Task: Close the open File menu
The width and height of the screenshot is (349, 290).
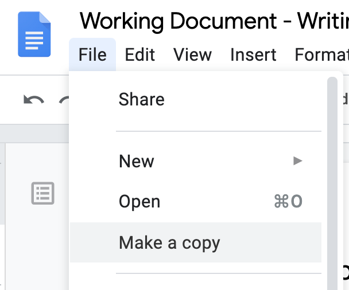Action: pos(92,55)
